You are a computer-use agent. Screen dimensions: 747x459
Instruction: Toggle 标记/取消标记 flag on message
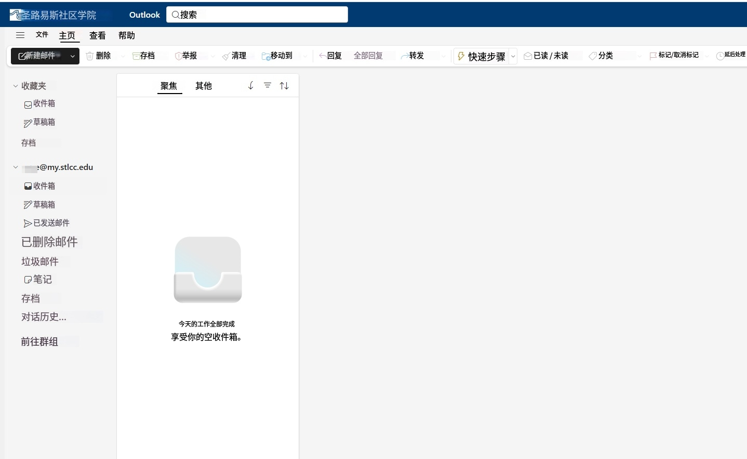(653, 56)
